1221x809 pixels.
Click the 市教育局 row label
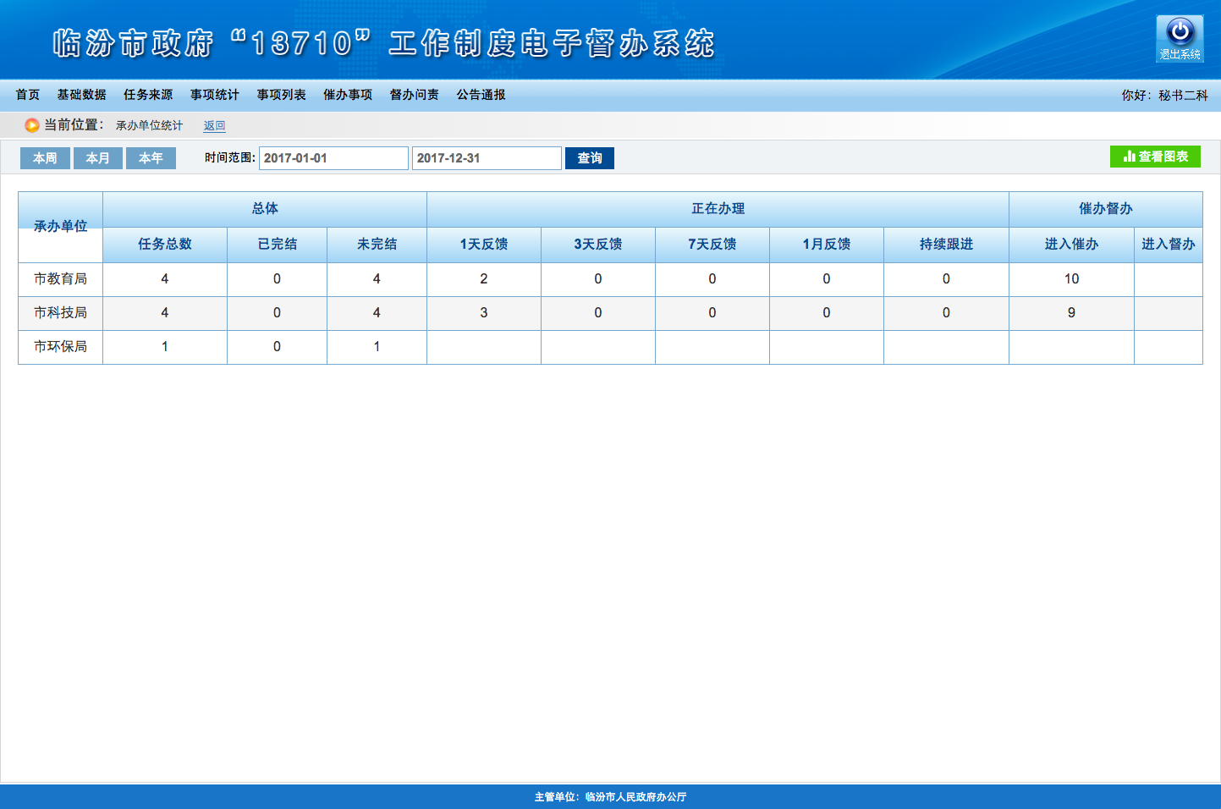pos(60,279)
